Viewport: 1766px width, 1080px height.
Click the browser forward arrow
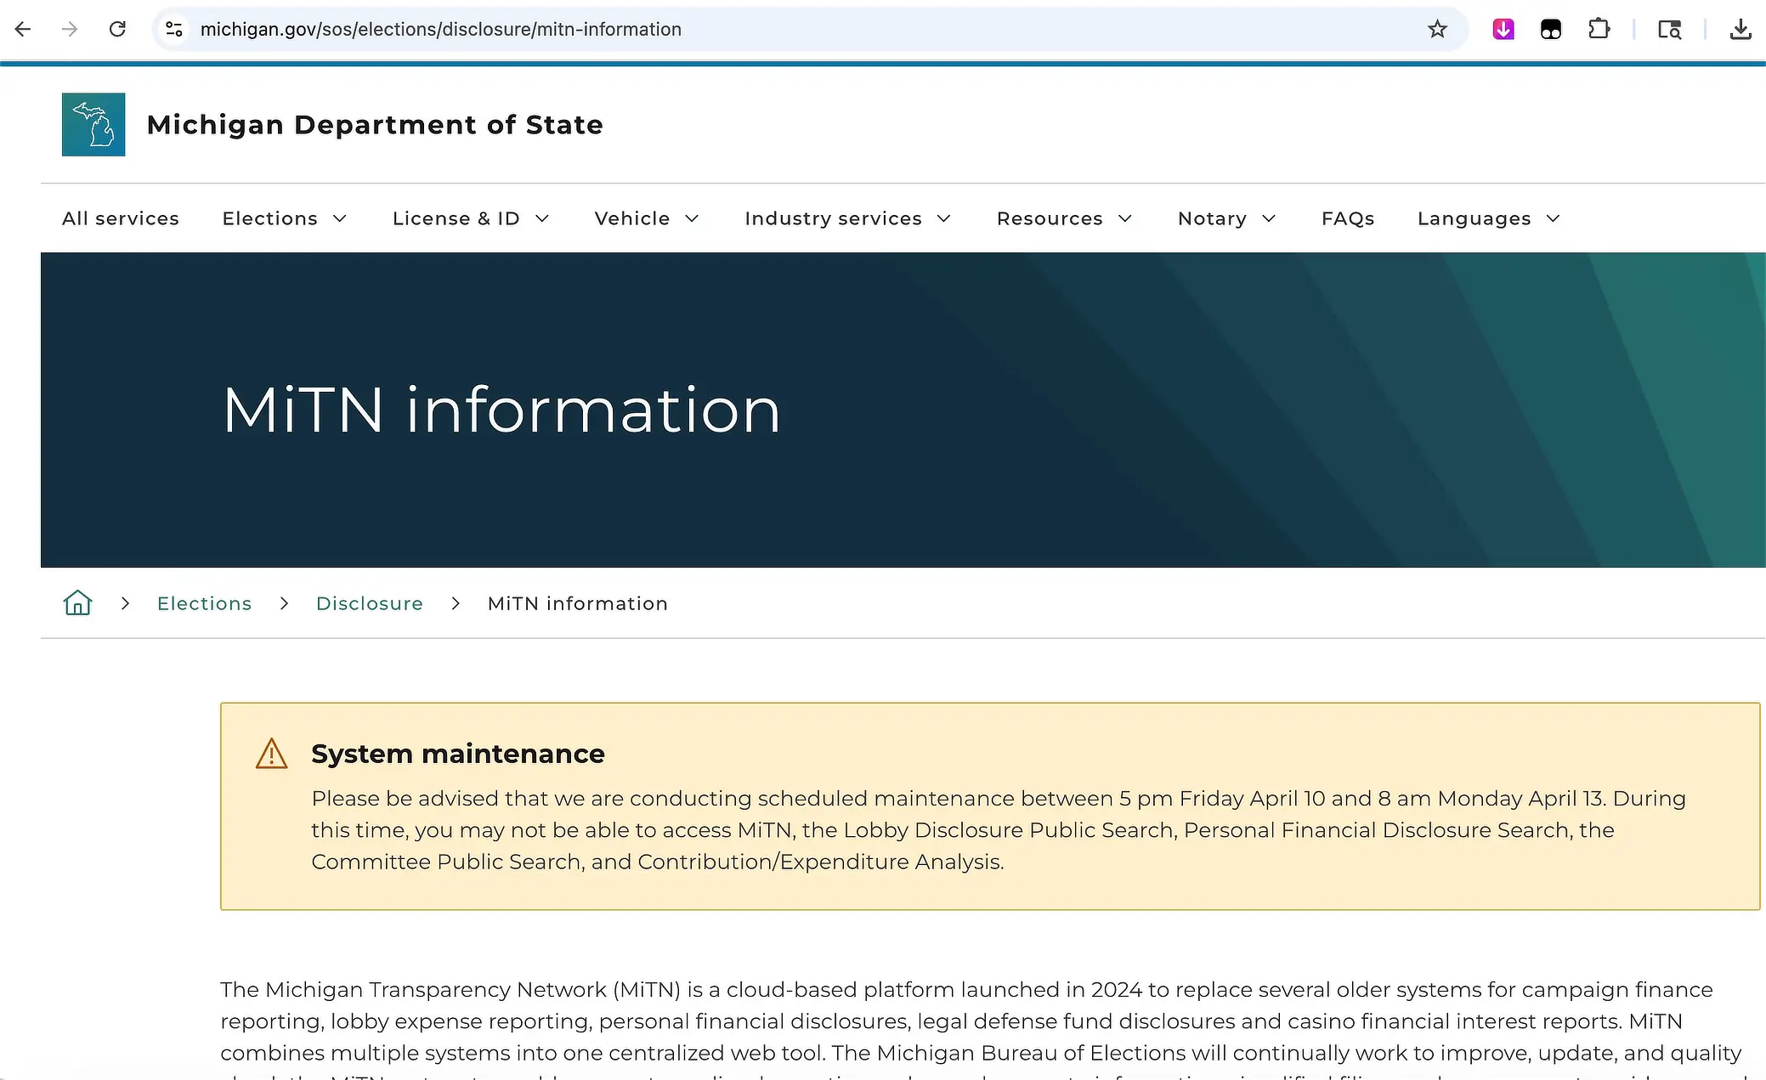pos(70,29)
